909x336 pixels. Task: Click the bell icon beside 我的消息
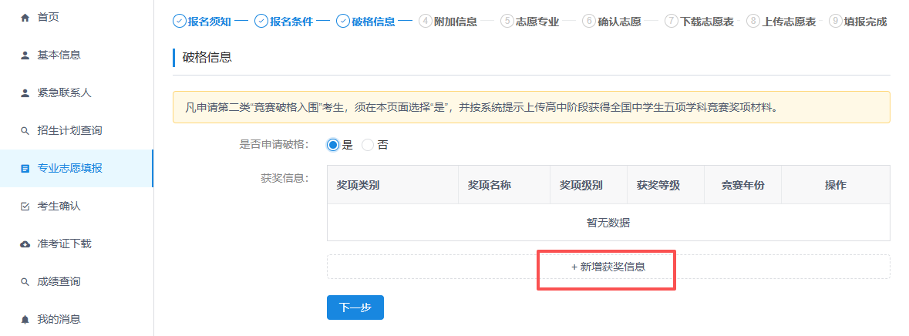tap(25, 319)
